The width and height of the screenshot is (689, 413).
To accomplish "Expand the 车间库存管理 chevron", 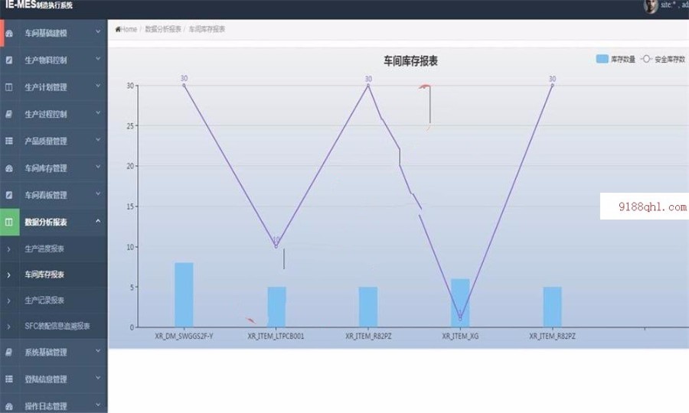I will point(98,167).
